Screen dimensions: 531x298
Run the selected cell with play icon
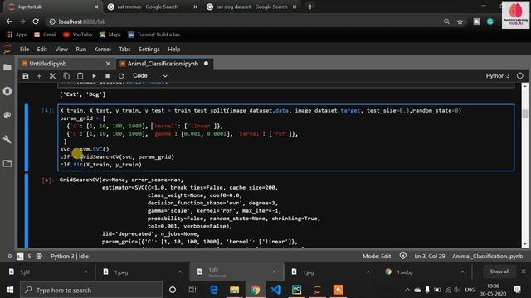point(94,76)
